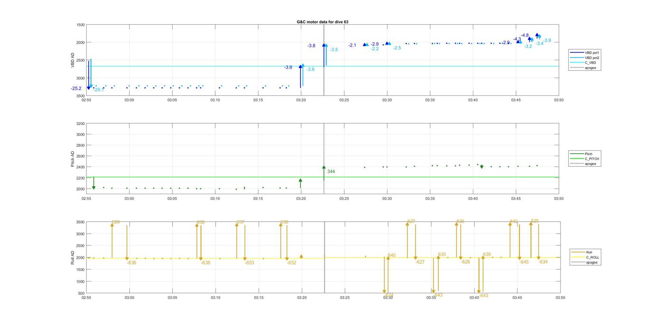664x329 pixels.
Task: Click the '-652' data label in Roll plot
Action: coord(291,263)
